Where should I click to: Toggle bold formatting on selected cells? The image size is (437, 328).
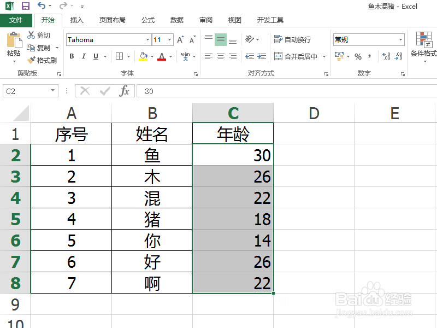point(72,56)
